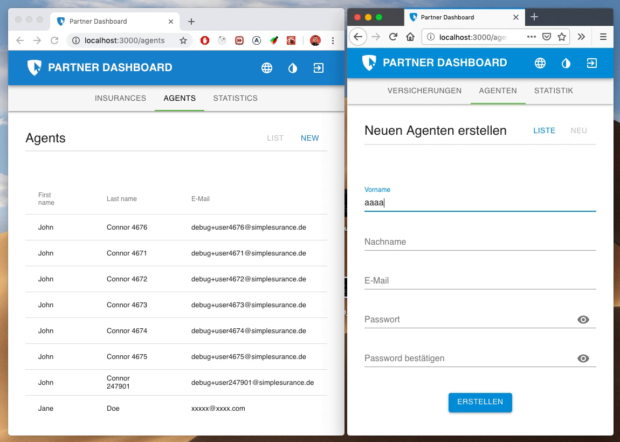Click the language globe icon in the right Firefox dashboard
This screenshot has width=620, height=442.
[540, 63]
